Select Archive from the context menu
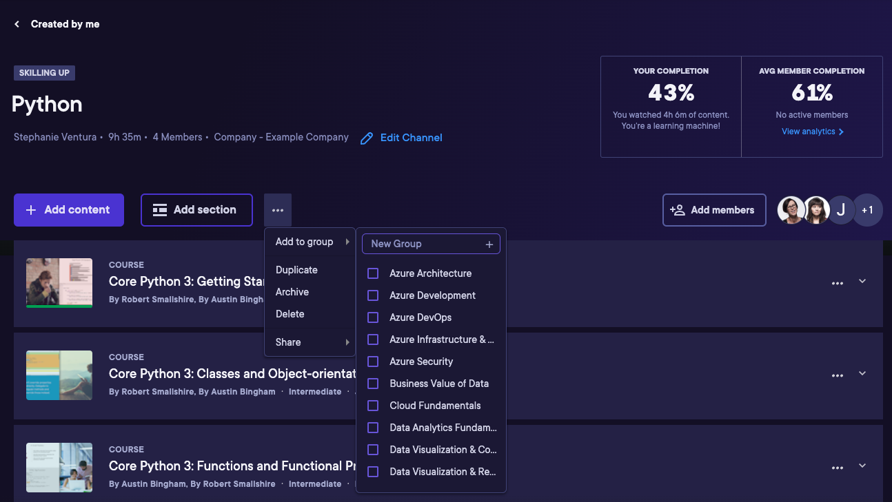Image resolution: width=892 pixels, height=502 pixels. (292, 292)
